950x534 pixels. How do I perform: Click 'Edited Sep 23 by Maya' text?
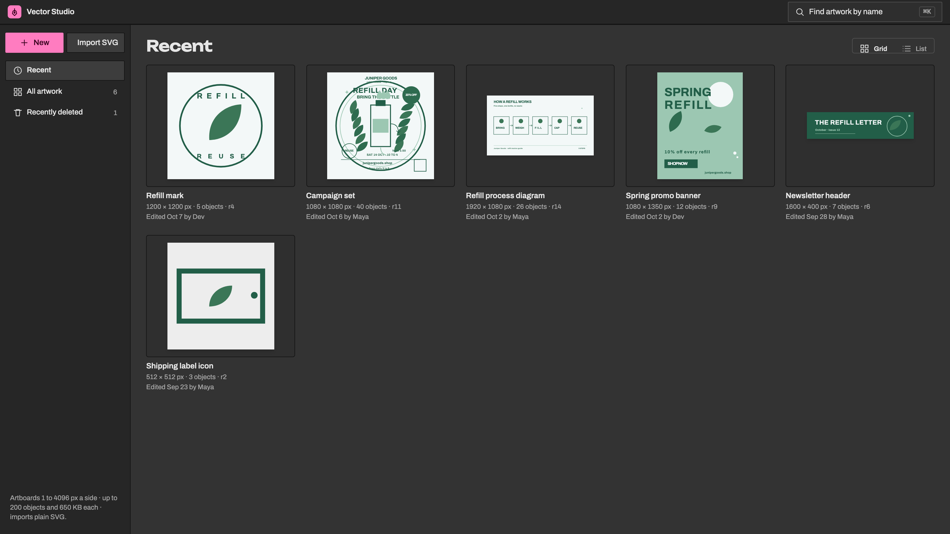(180, 387)
